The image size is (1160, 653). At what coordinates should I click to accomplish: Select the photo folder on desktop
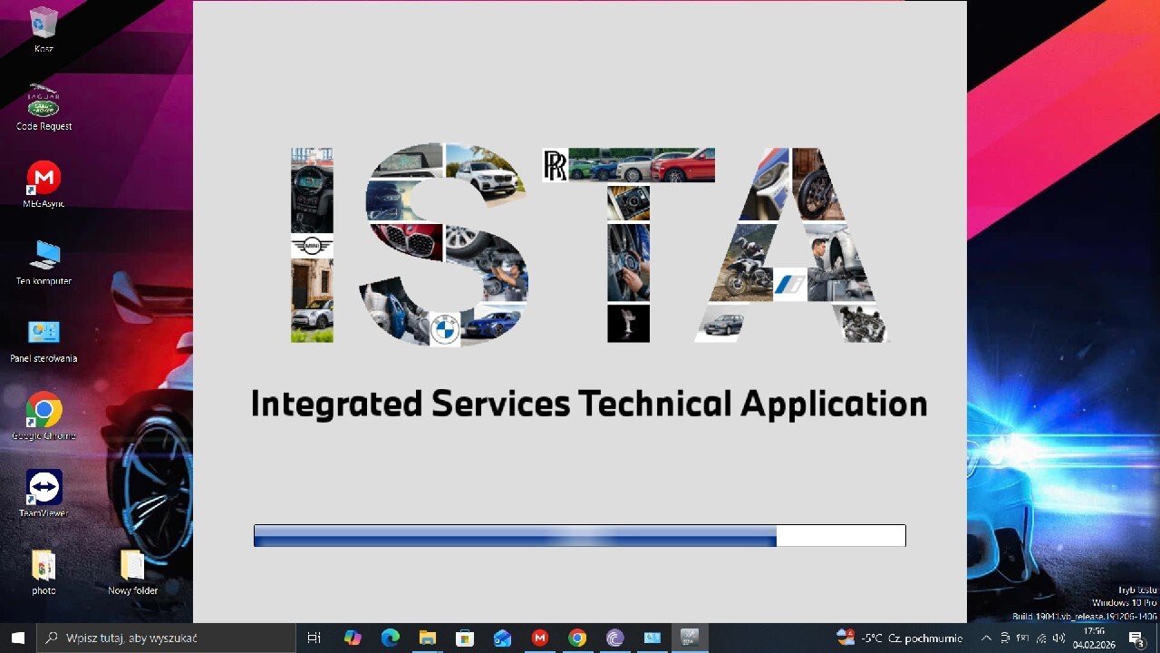[x=43, y=566]
